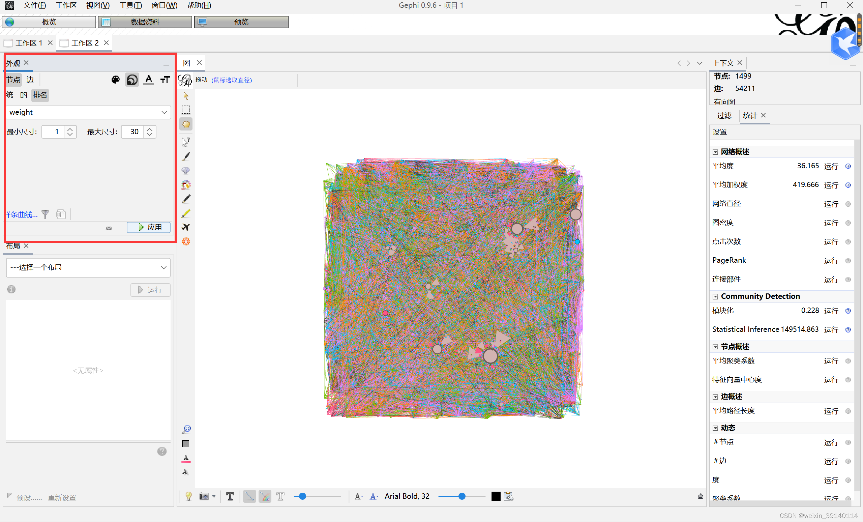Take a screenshot with the camera icon
The image size is (863, 522).
[204, 496]
